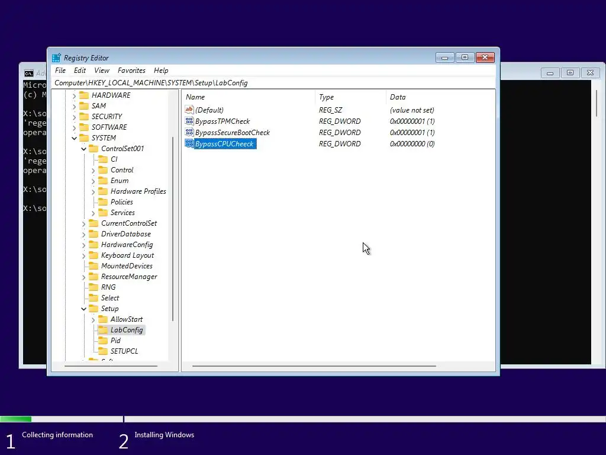Collapse the ControlSet001 key
Image resolution: width=606 pixels, height=455 pixels.
83,149
